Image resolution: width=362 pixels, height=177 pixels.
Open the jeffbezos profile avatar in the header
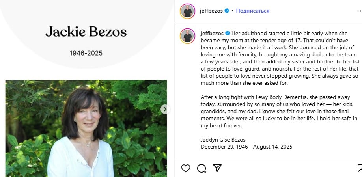coord(187,11)
